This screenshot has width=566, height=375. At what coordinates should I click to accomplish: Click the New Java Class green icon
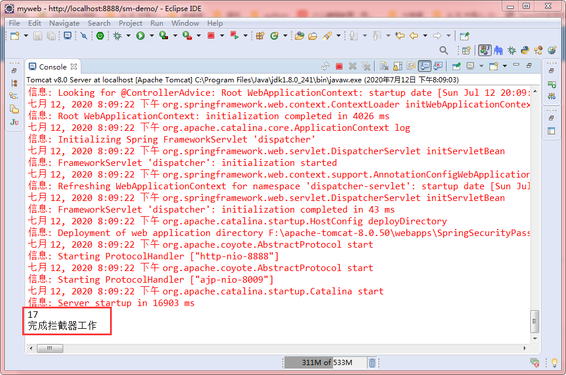[x=275, y=36]
